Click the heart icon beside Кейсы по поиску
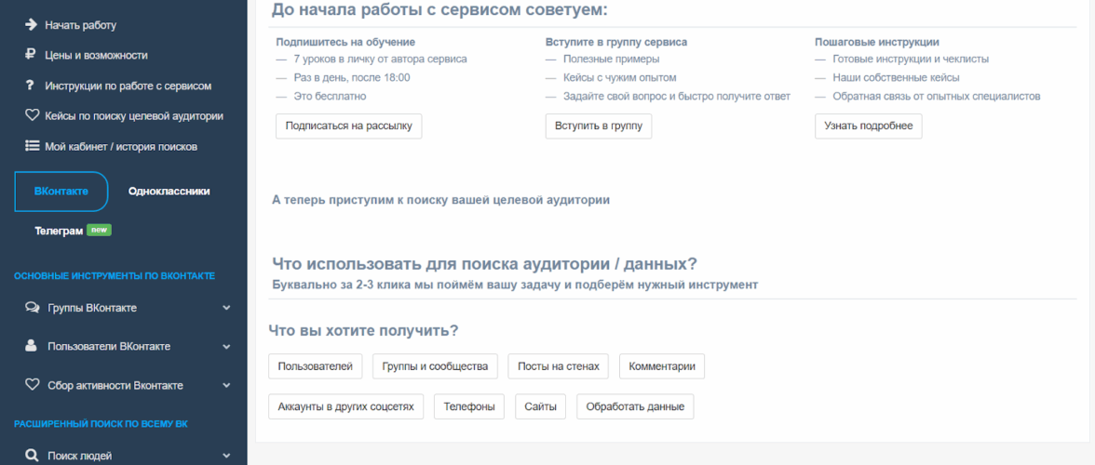Screen dimensions: 1095x465 click(x=31, y=116)
